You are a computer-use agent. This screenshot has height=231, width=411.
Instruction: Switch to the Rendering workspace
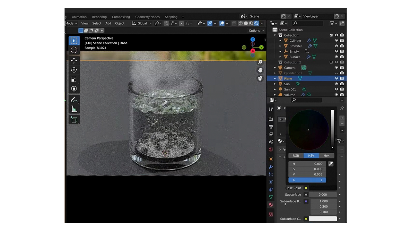pos(99,17)
